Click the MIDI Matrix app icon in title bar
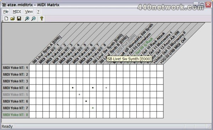The width and height of the screenshot is (213, 130). pyautogui.click(x=4, y=5)
